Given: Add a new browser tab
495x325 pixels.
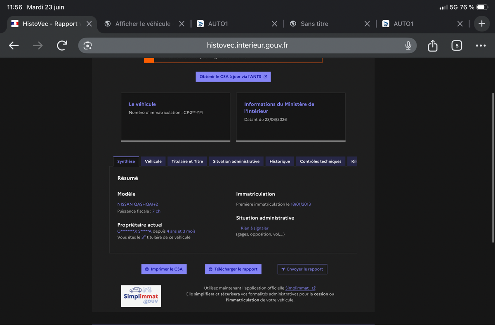Looking at the screenshot, I should tap(481, 24).
